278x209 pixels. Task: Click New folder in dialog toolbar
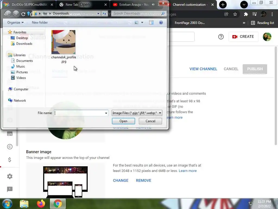(x=40, y=22)
